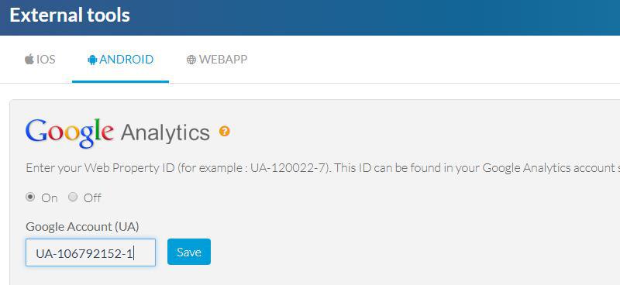Click the Google Account (UA) field label
Image resolution: width=620 pixels, height=285 pixels.
coord(82,227)
